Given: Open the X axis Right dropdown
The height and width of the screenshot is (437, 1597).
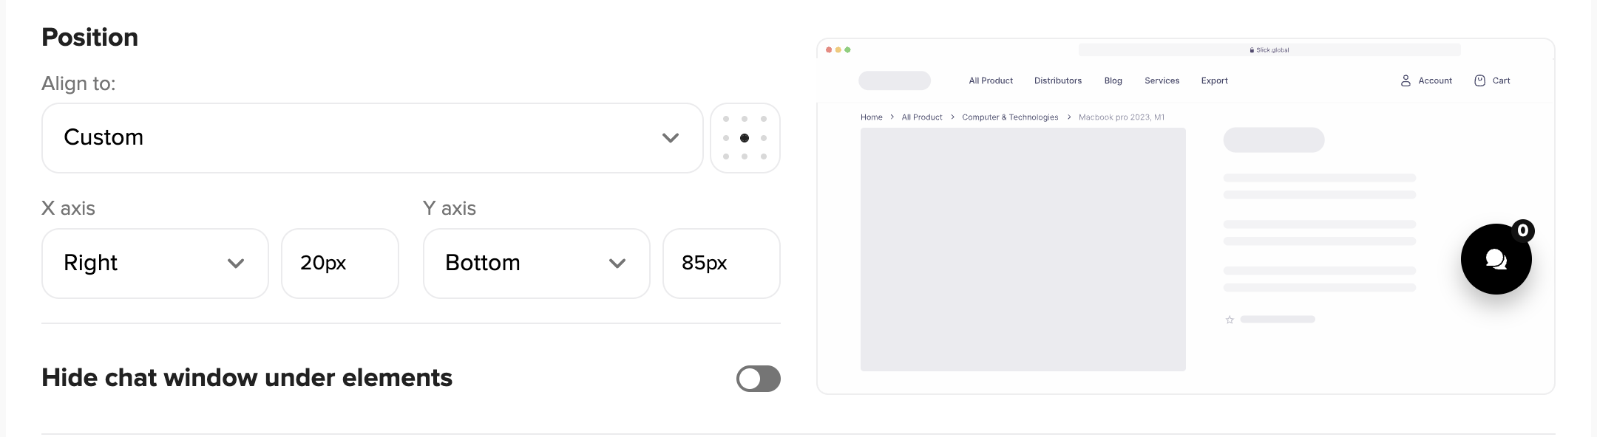Looking at the screenshot, I should coord(155,264).
